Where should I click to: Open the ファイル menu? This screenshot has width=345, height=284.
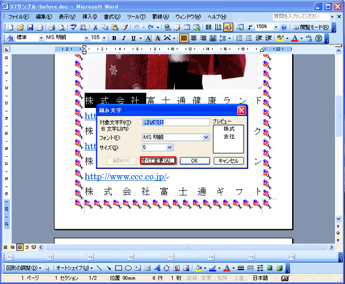click(x=18, y=17)
